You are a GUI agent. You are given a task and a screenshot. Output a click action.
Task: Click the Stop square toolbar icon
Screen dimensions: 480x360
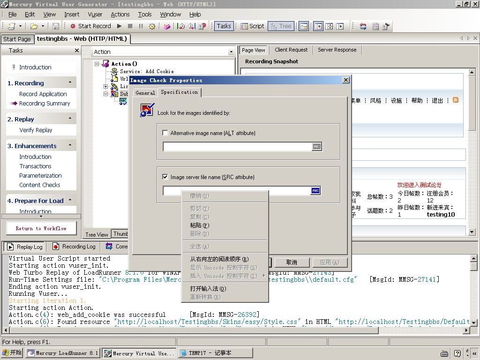(130, 26)
